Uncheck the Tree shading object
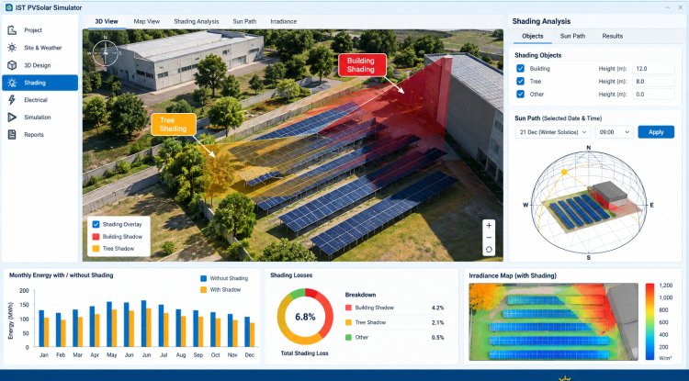This screenshot has width=689, height=381. pyautogui.click(x=520, y=81)
